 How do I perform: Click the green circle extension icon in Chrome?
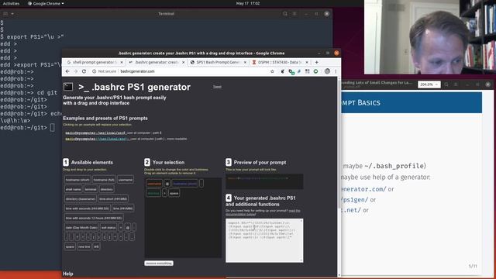pos(315,71)
